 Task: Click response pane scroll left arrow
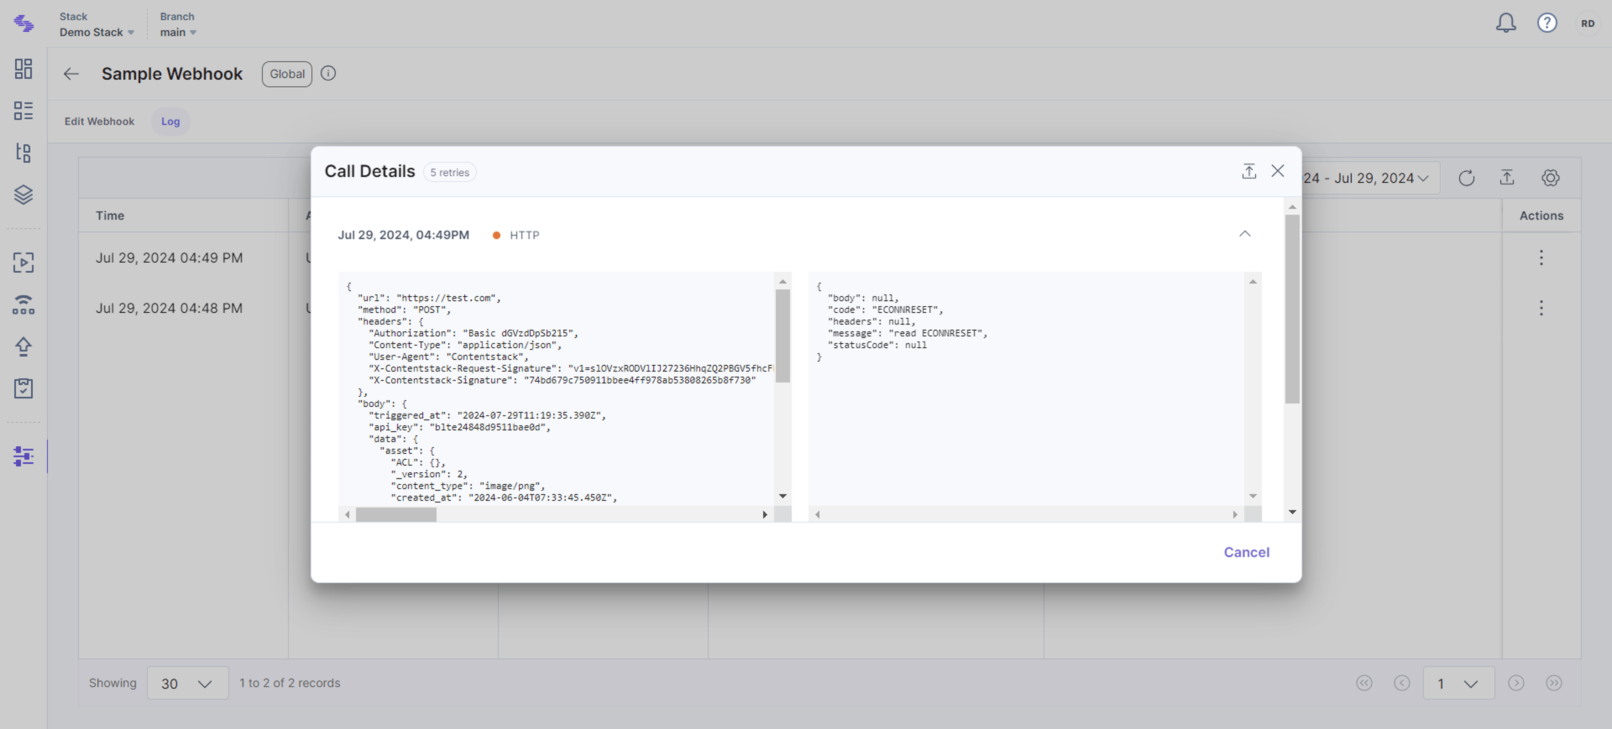[x=817, y=515]
